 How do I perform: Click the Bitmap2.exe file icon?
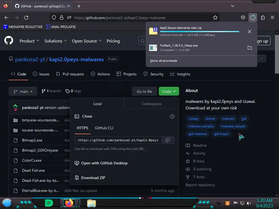16,140
